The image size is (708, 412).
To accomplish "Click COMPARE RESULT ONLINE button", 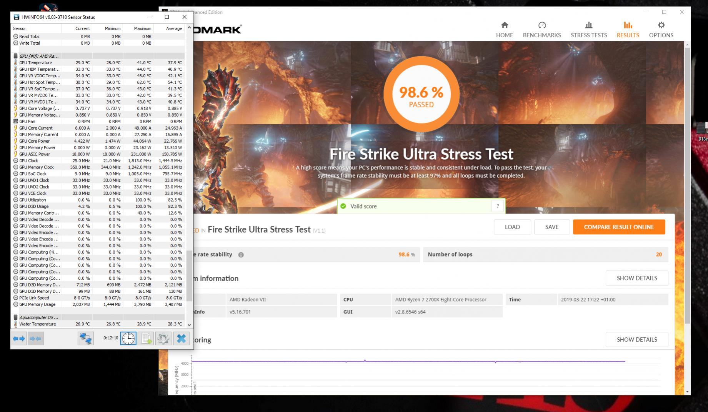I will (619, 227).
